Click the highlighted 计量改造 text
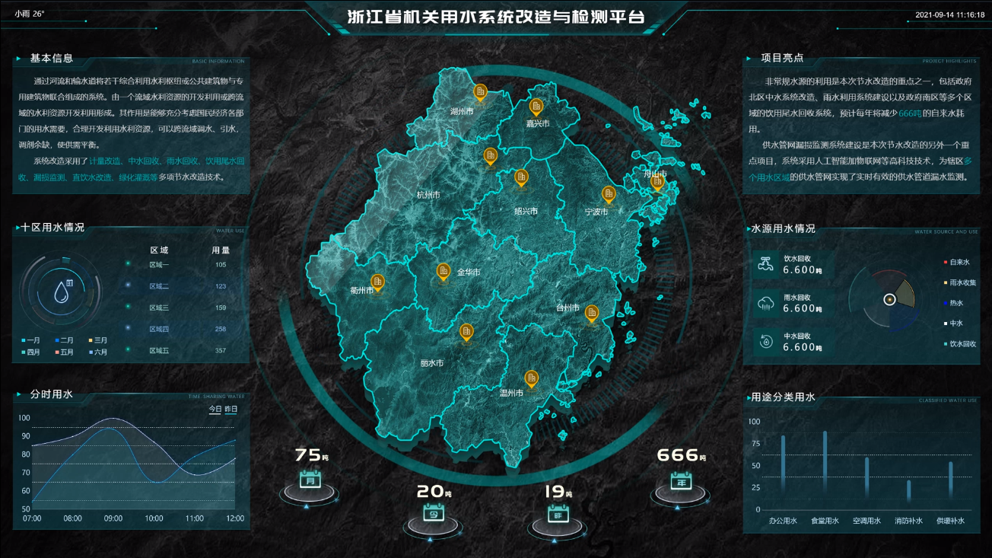The height and width of the screenshot is (558, 992). click(x=106, y=161)
